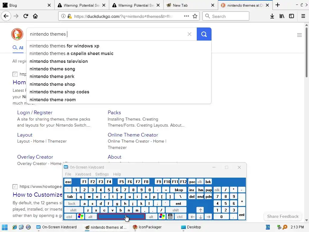Toggle the nlk key on keyboard

(217, 190)
